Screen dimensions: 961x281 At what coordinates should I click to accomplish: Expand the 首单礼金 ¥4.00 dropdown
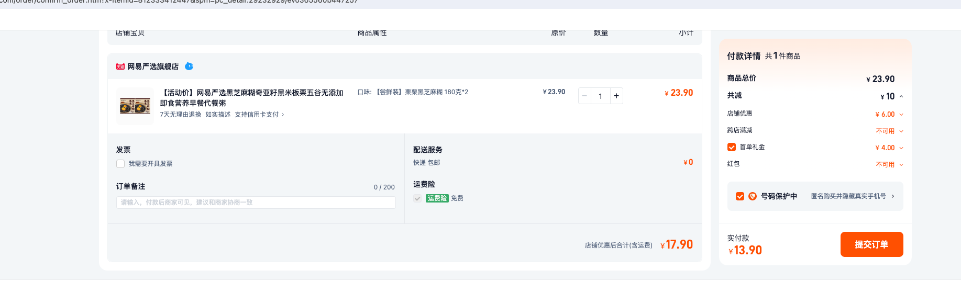[x=901, y=148]
